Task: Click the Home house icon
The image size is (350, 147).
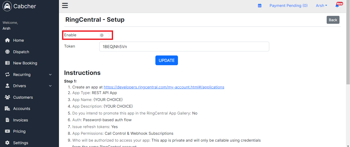Action: click(x=7, y=40)
